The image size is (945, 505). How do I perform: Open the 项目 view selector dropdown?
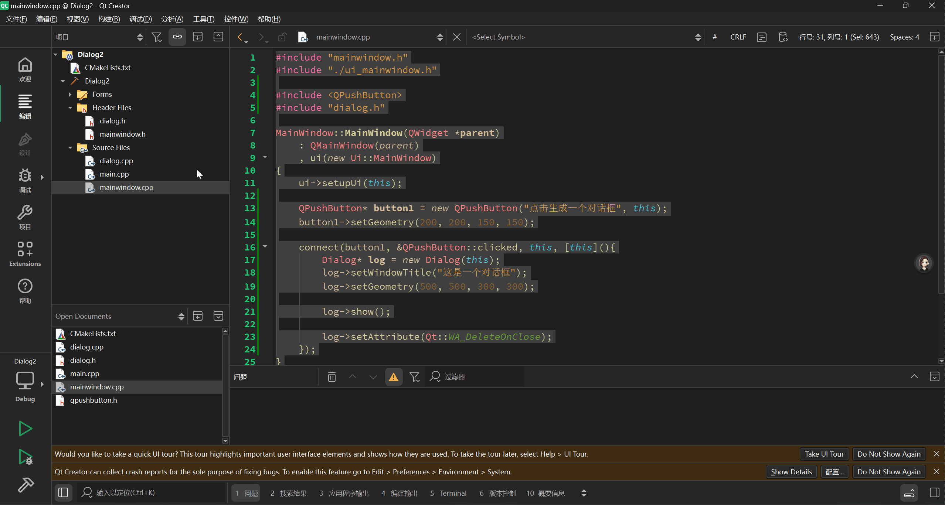[99, 37]
